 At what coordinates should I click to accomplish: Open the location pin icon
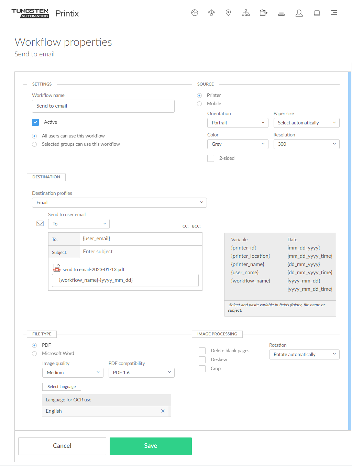coord(228,13)
